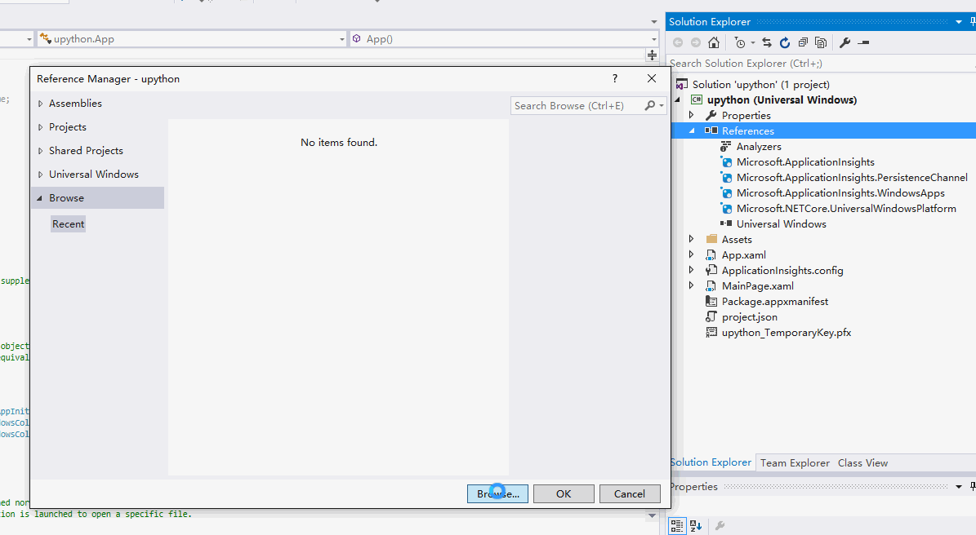Select upython (Universal Windows) project
Viewport: 976px width, 535px height.
pyautogui.click(x=782, y=100)
